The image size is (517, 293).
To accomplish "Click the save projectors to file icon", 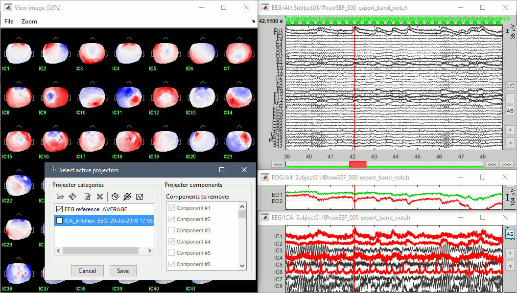I will tap(71, 197).
